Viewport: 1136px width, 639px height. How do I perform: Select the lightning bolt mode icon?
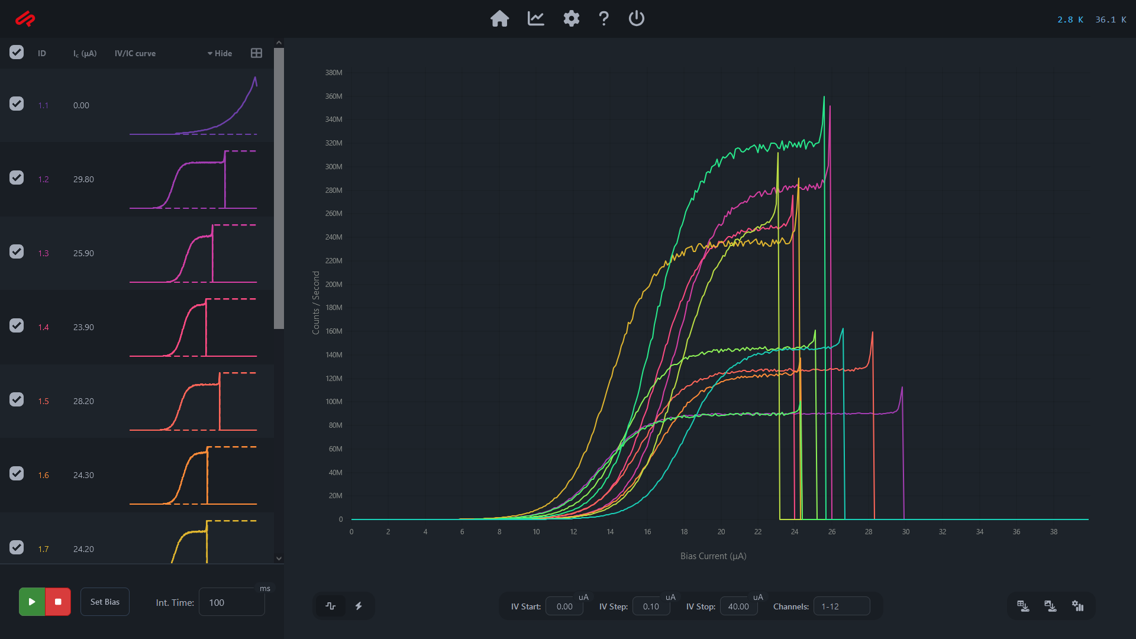click(x=359, y=606)
